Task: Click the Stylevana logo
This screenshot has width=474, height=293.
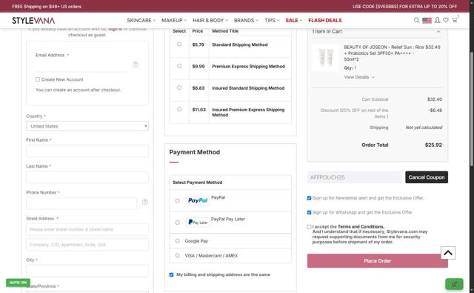Action: pyautogui.click(x=33, y=20)
